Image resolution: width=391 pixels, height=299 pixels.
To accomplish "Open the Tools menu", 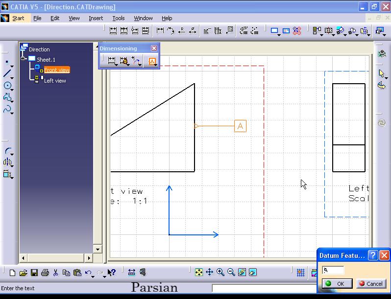I will tap(119, 18).
